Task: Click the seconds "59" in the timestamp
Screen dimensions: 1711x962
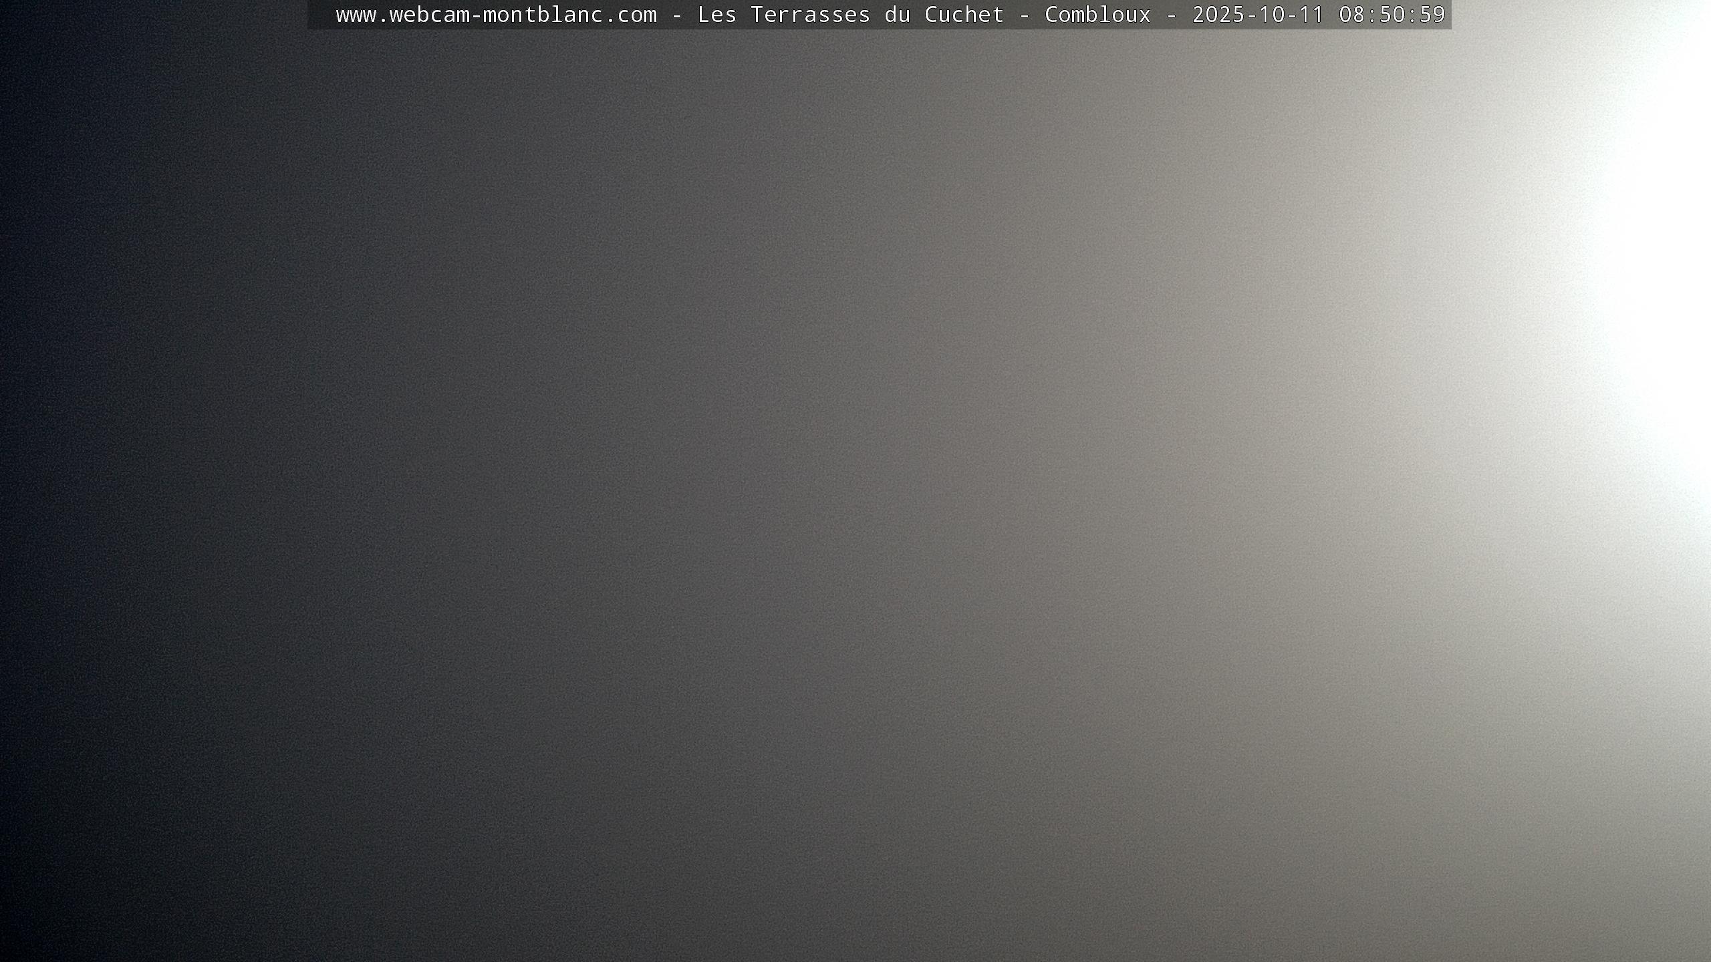Action: 1432,15
